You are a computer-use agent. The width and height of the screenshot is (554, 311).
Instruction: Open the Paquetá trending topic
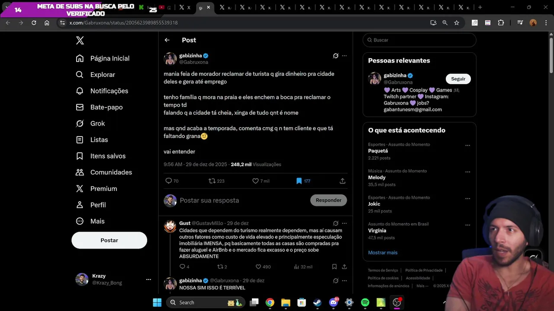378,151
